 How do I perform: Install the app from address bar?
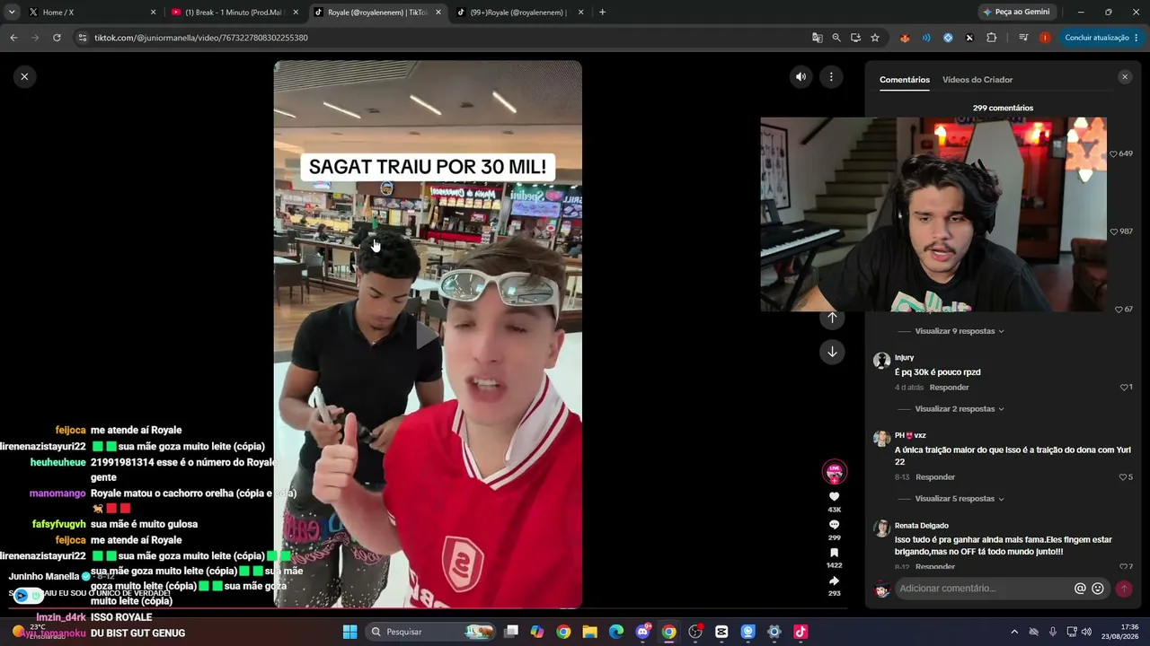[855, 38]
